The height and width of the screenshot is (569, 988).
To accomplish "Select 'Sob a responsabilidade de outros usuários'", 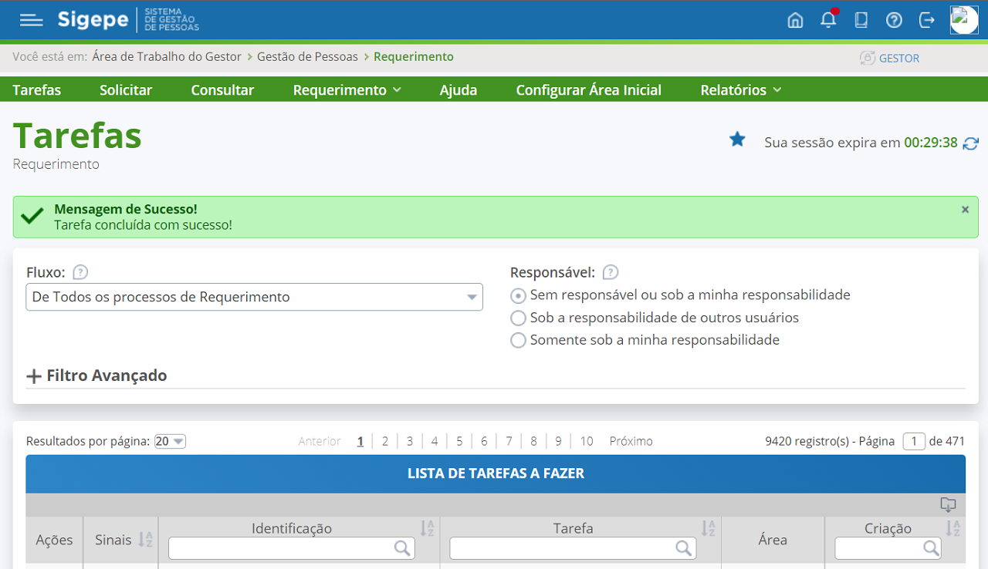I will pyautogui.click(x=519, y=318).
